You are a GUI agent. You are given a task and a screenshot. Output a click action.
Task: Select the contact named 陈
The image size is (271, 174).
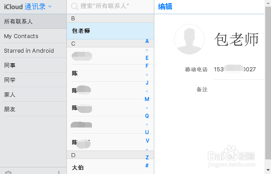click(x=110, y=73)
